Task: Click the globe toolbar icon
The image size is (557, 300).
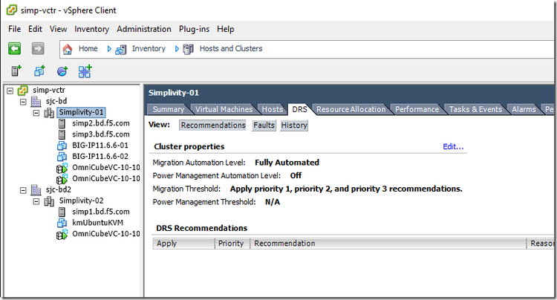Action: (x=62, y=71)
